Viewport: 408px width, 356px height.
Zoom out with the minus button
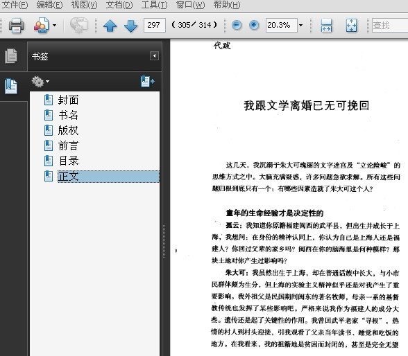[x=237, y=25]
